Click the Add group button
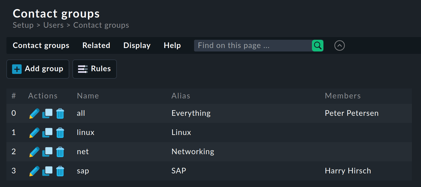Screen dimensions: 421x187 (38, 69)
